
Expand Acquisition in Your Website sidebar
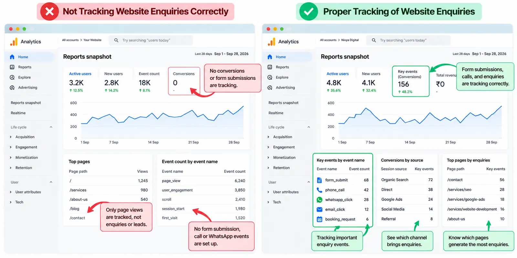pyautogui.click(x=11, y=137)
